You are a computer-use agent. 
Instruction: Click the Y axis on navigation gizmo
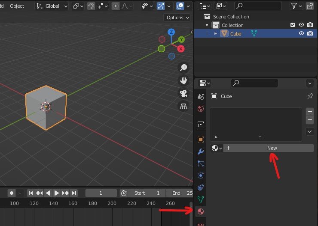click(181, 39)
